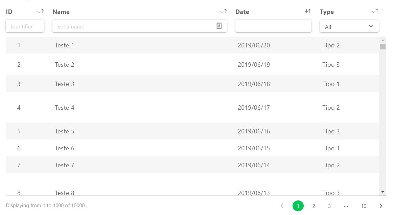
Task: Click the chevron on the All type selector
Action: 371,26
